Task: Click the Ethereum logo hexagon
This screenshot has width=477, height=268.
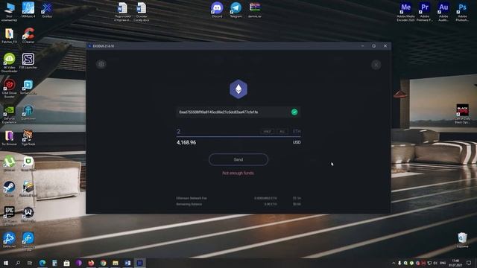Action: pos(238,89)
